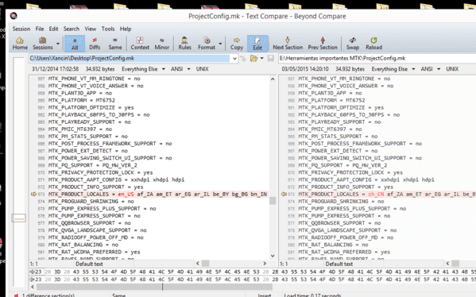
Task: Click the Beyond Compare app icon in title bar
Action: 14,16
